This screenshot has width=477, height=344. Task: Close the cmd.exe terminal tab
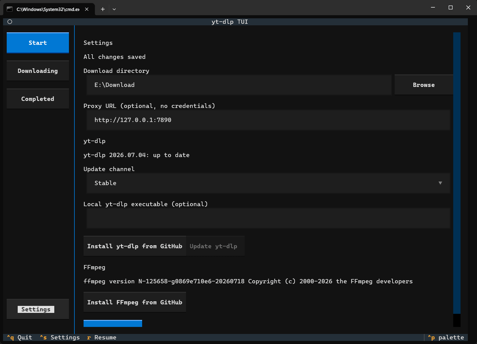pos(87,9)
